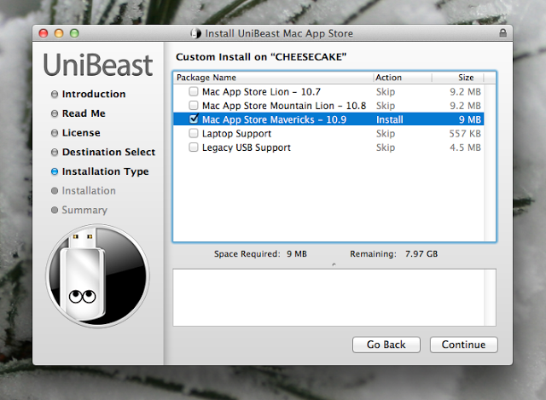Check Mac App Store Mountain Lion 10.8
The width and height of the screenshot is (546, 400).
pyautogui.click(x=194, y=105)
